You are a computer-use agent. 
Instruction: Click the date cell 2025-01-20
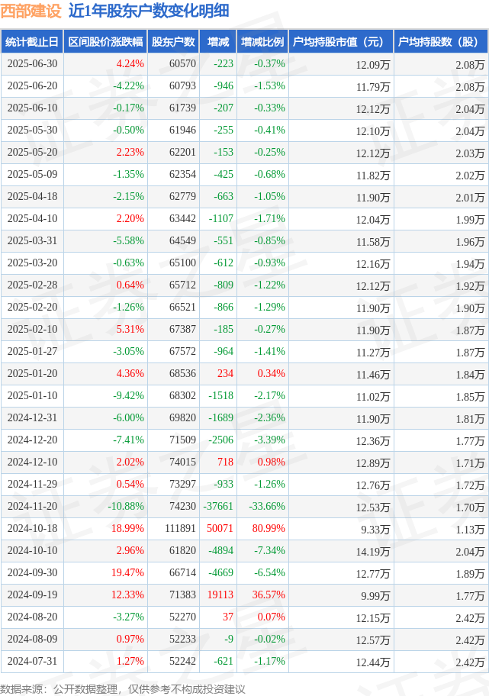click(x=32, y=374)
